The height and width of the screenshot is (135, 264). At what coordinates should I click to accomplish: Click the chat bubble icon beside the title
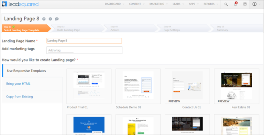[57, 19]
